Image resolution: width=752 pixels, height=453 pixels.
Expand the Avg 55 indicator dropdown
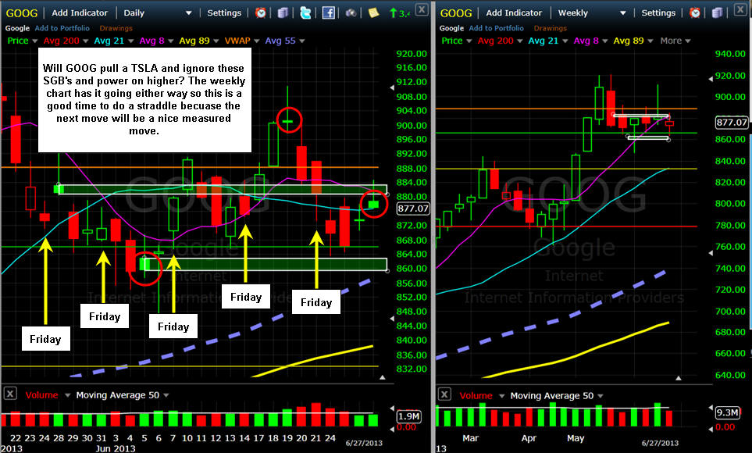[301, 41]
